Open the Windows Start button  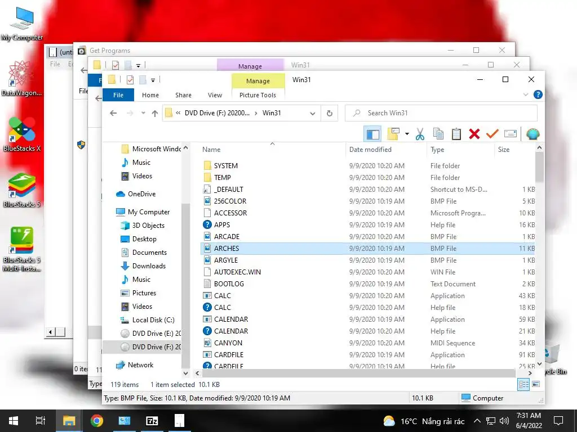14,421
